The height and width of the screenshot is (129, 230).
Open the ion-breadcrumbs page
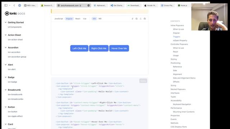click(15, 99)
